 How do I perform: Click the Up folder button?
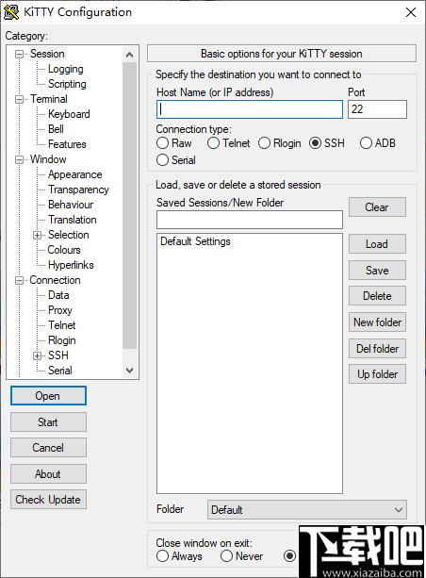[x=377, y=374]
